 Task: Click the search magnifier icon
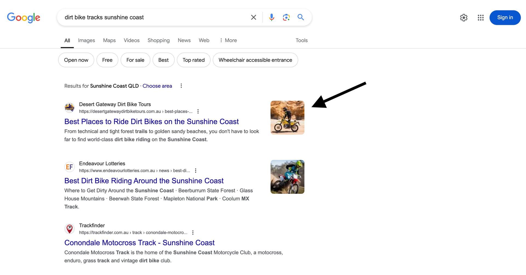(301, 17)
